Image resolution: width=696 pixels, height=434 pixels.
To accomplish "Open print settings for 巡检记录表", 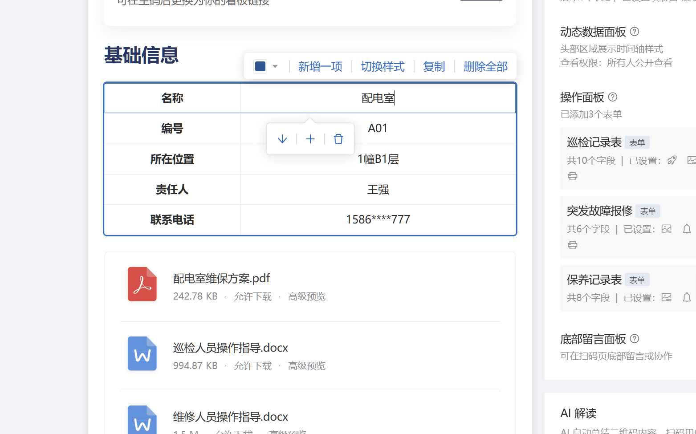I will [573, 176].
